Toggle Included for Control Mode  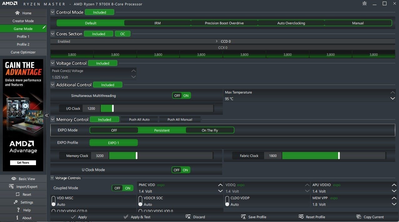[x=100, y=13]
